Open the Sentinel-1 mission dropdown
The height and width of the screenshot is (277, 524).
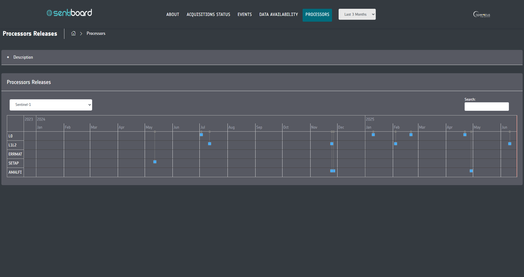(51, 105)
